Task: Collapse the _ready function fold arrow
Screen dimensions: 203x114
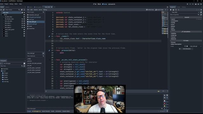Action: click(55, 36)
